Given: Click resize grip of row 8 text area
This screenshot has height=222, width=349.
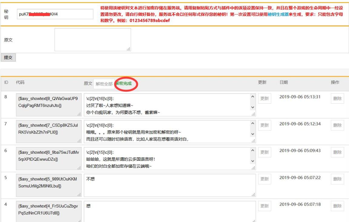Looking at the screenshot, I should coord(253,114).
